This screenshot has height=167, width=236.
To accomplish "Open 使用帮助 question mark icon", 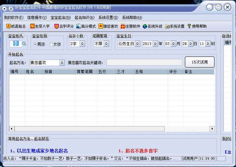I will pyautogui.click(x=189, y=26).
